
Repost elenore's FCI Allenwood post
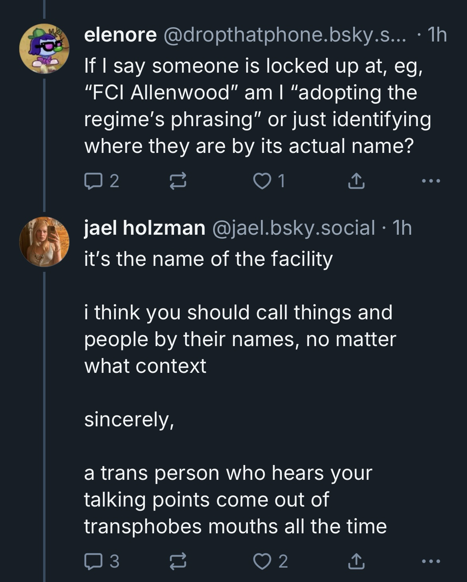(178, 182)
